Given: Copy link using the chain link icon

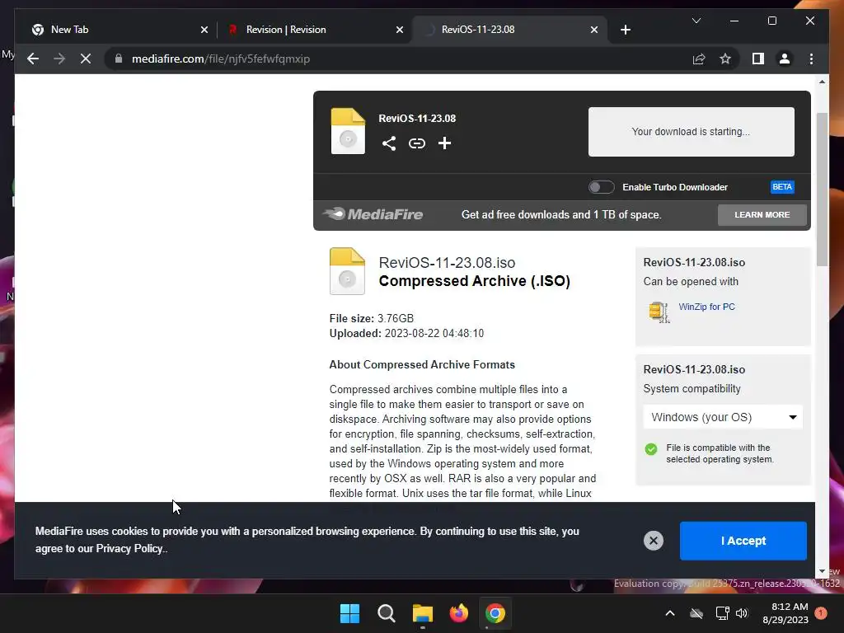Looking at the screenshot, I should [x=416, y=143].
